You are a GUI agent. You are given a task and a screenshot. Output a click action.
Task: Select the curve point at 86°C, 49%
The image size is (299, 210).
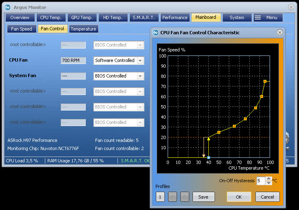pos(255,108)
